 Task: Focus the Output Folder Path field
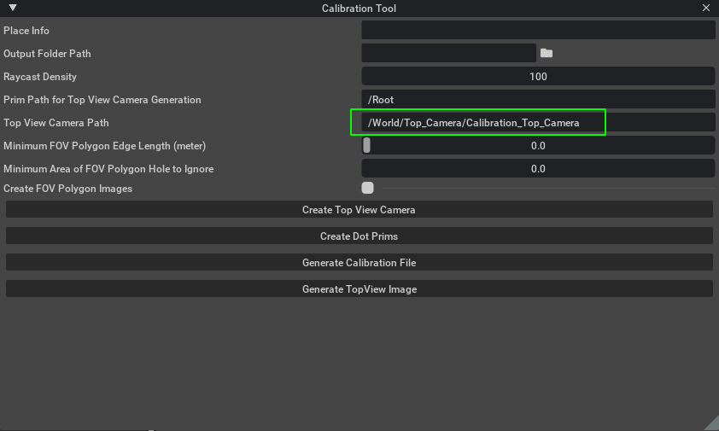click(448, 53)
